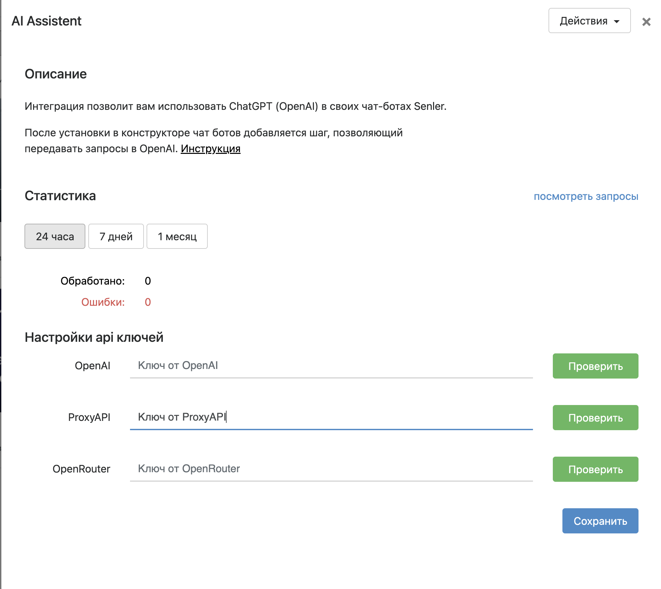Switch statistics to 7 дней
This screenshot has height=589, width=661.
pos(116,236)
